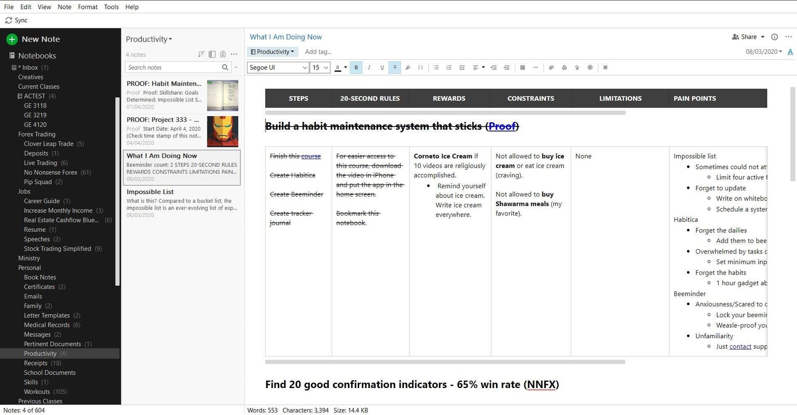This screenshot has width=797, height=415.
Task: Click the Share button
Action: coord(744,37)
